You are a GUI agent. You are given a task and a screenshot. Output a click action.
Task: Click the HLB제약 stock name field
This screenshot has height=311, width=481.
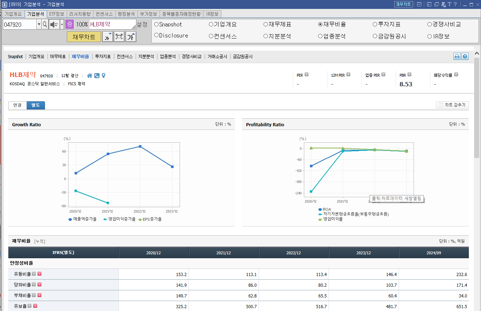click(112, 24)
